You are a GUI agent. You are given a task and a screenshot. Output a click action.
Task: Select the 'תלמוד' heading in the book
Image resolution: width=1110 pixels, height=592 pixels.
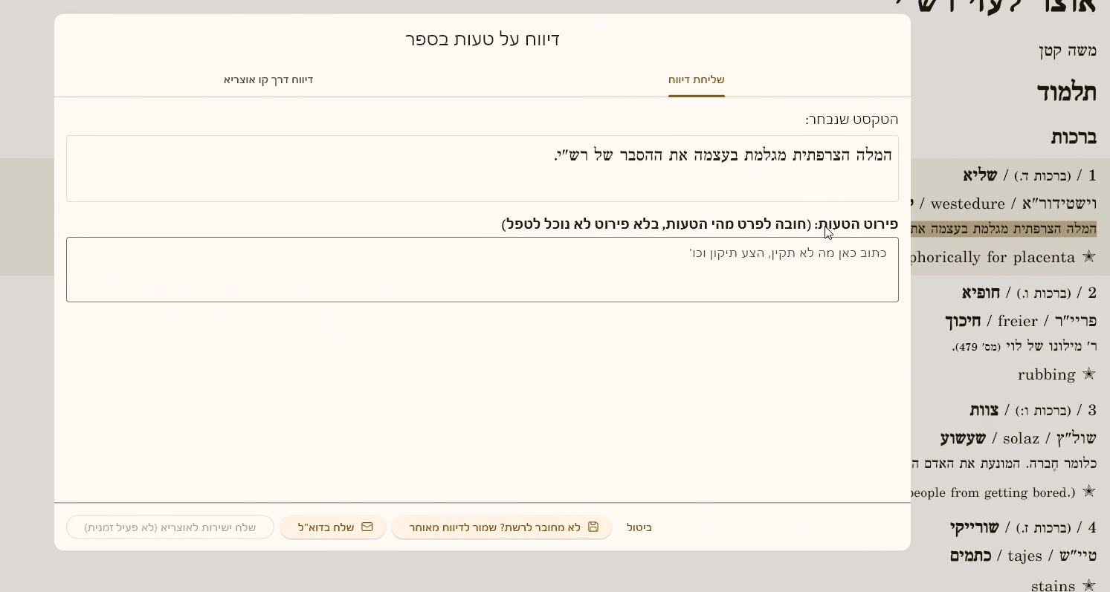click(x=1066, y=93)
